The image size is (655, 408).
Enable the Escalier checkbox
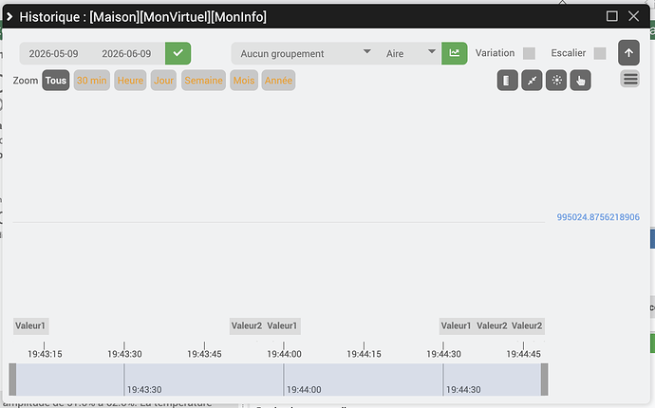click(600, 53)
